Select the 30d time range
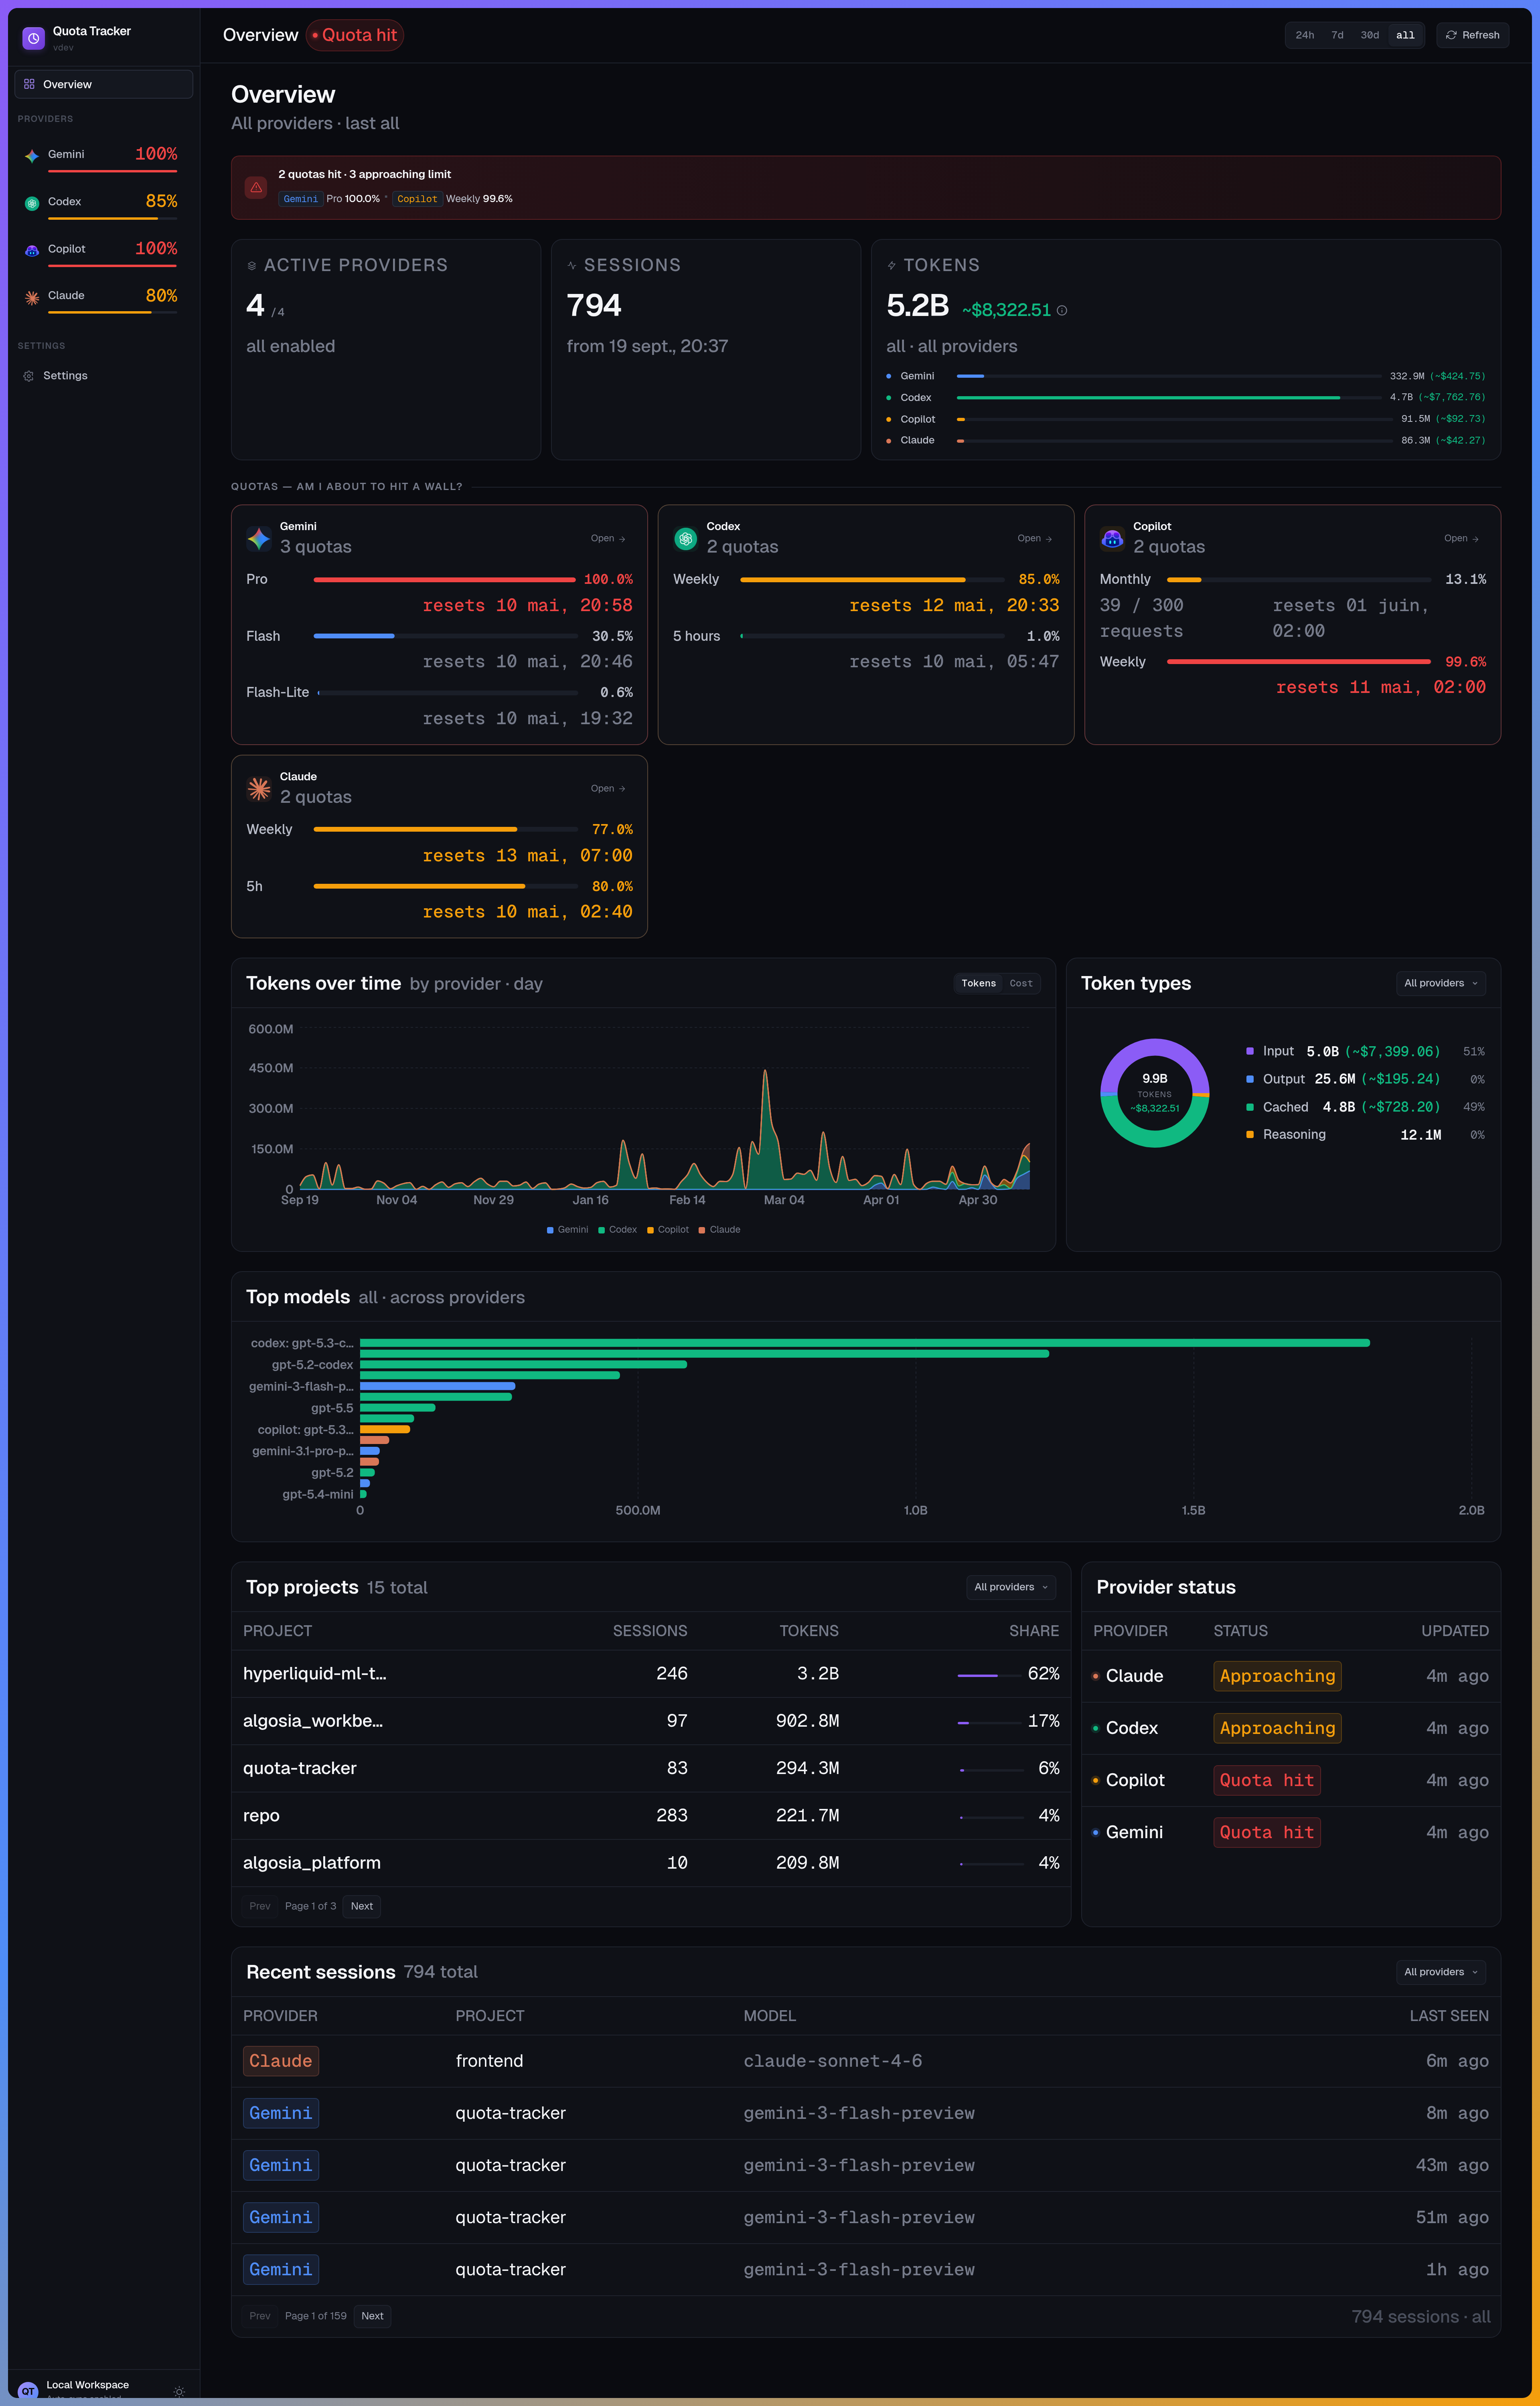Screen dimensions: 1540x2406 point(1370,35)
